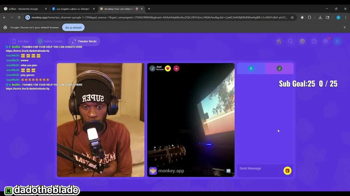Send a gift with the gift icon
Image resolution: width=350 pixels, height=196 pixels.
287,171
